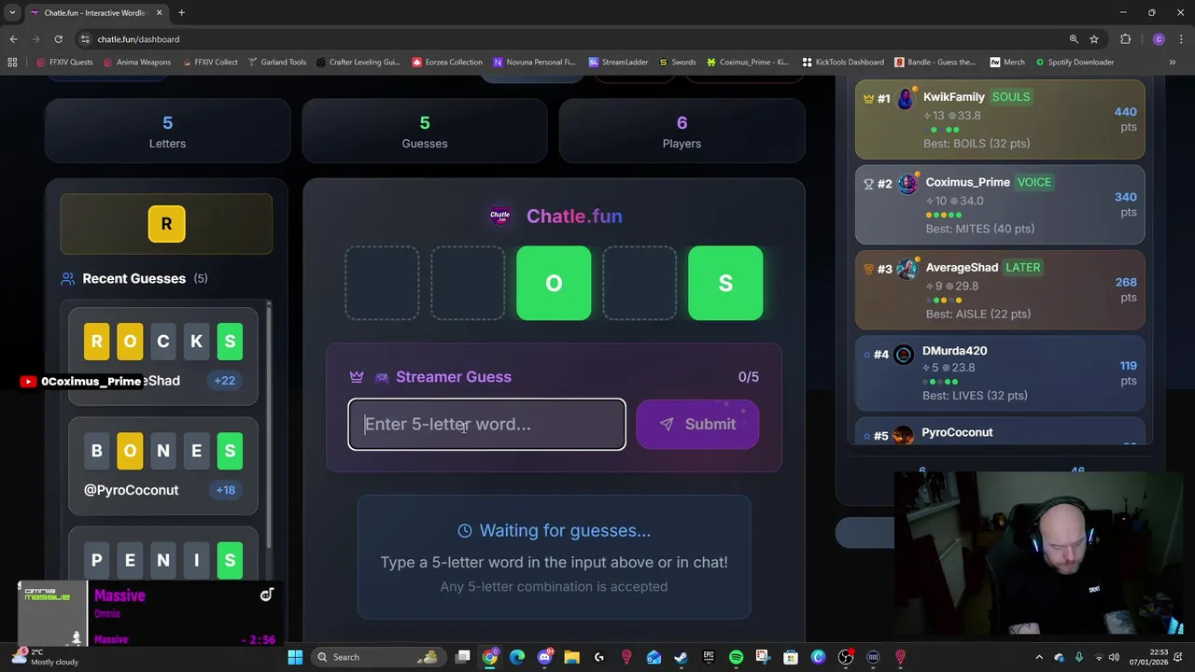Open Spotify from the taskbar
Viewport: 1195px width, 672px height.
pyautogui.click(x=736, y=657)
